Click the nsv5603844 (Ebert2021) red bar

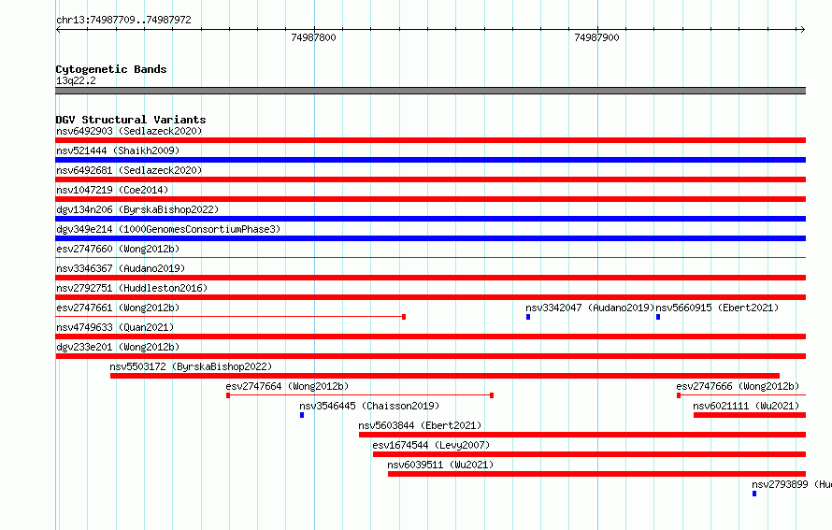point(582,435)
